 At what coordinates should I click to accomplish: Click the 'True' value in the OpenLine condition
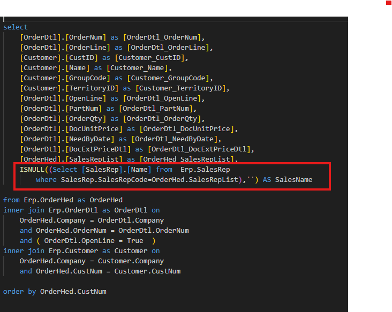point(135,241)
